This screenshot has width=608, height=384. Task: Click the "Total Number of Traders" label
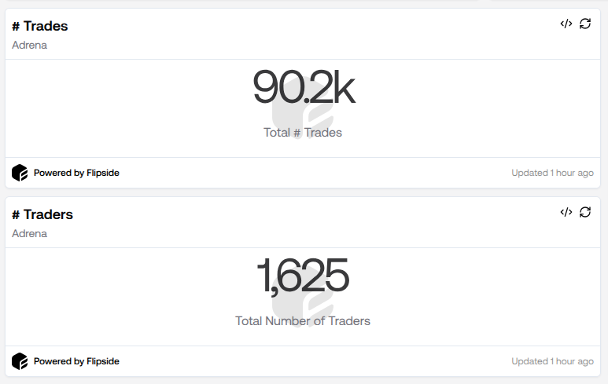click(303, 320)
